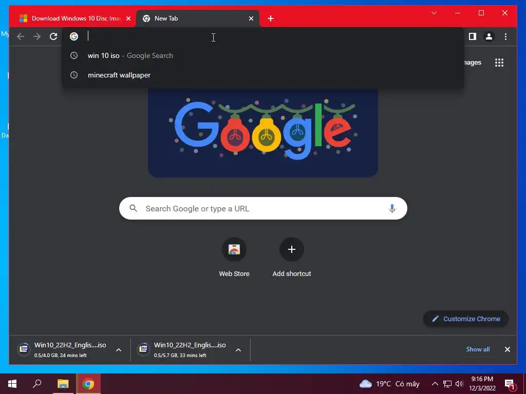Image resolution: width=526 pixels, height=394 pixels.
Task: Click the magnifier in the Google search box
Action: tap(133, 208)
